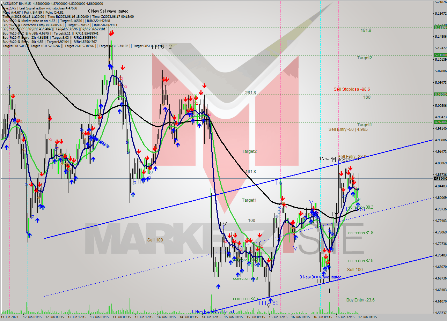The width and height of the screenshot is (447, 321).
Task: Click the 4.9147 price axis value
Action: 440,152
